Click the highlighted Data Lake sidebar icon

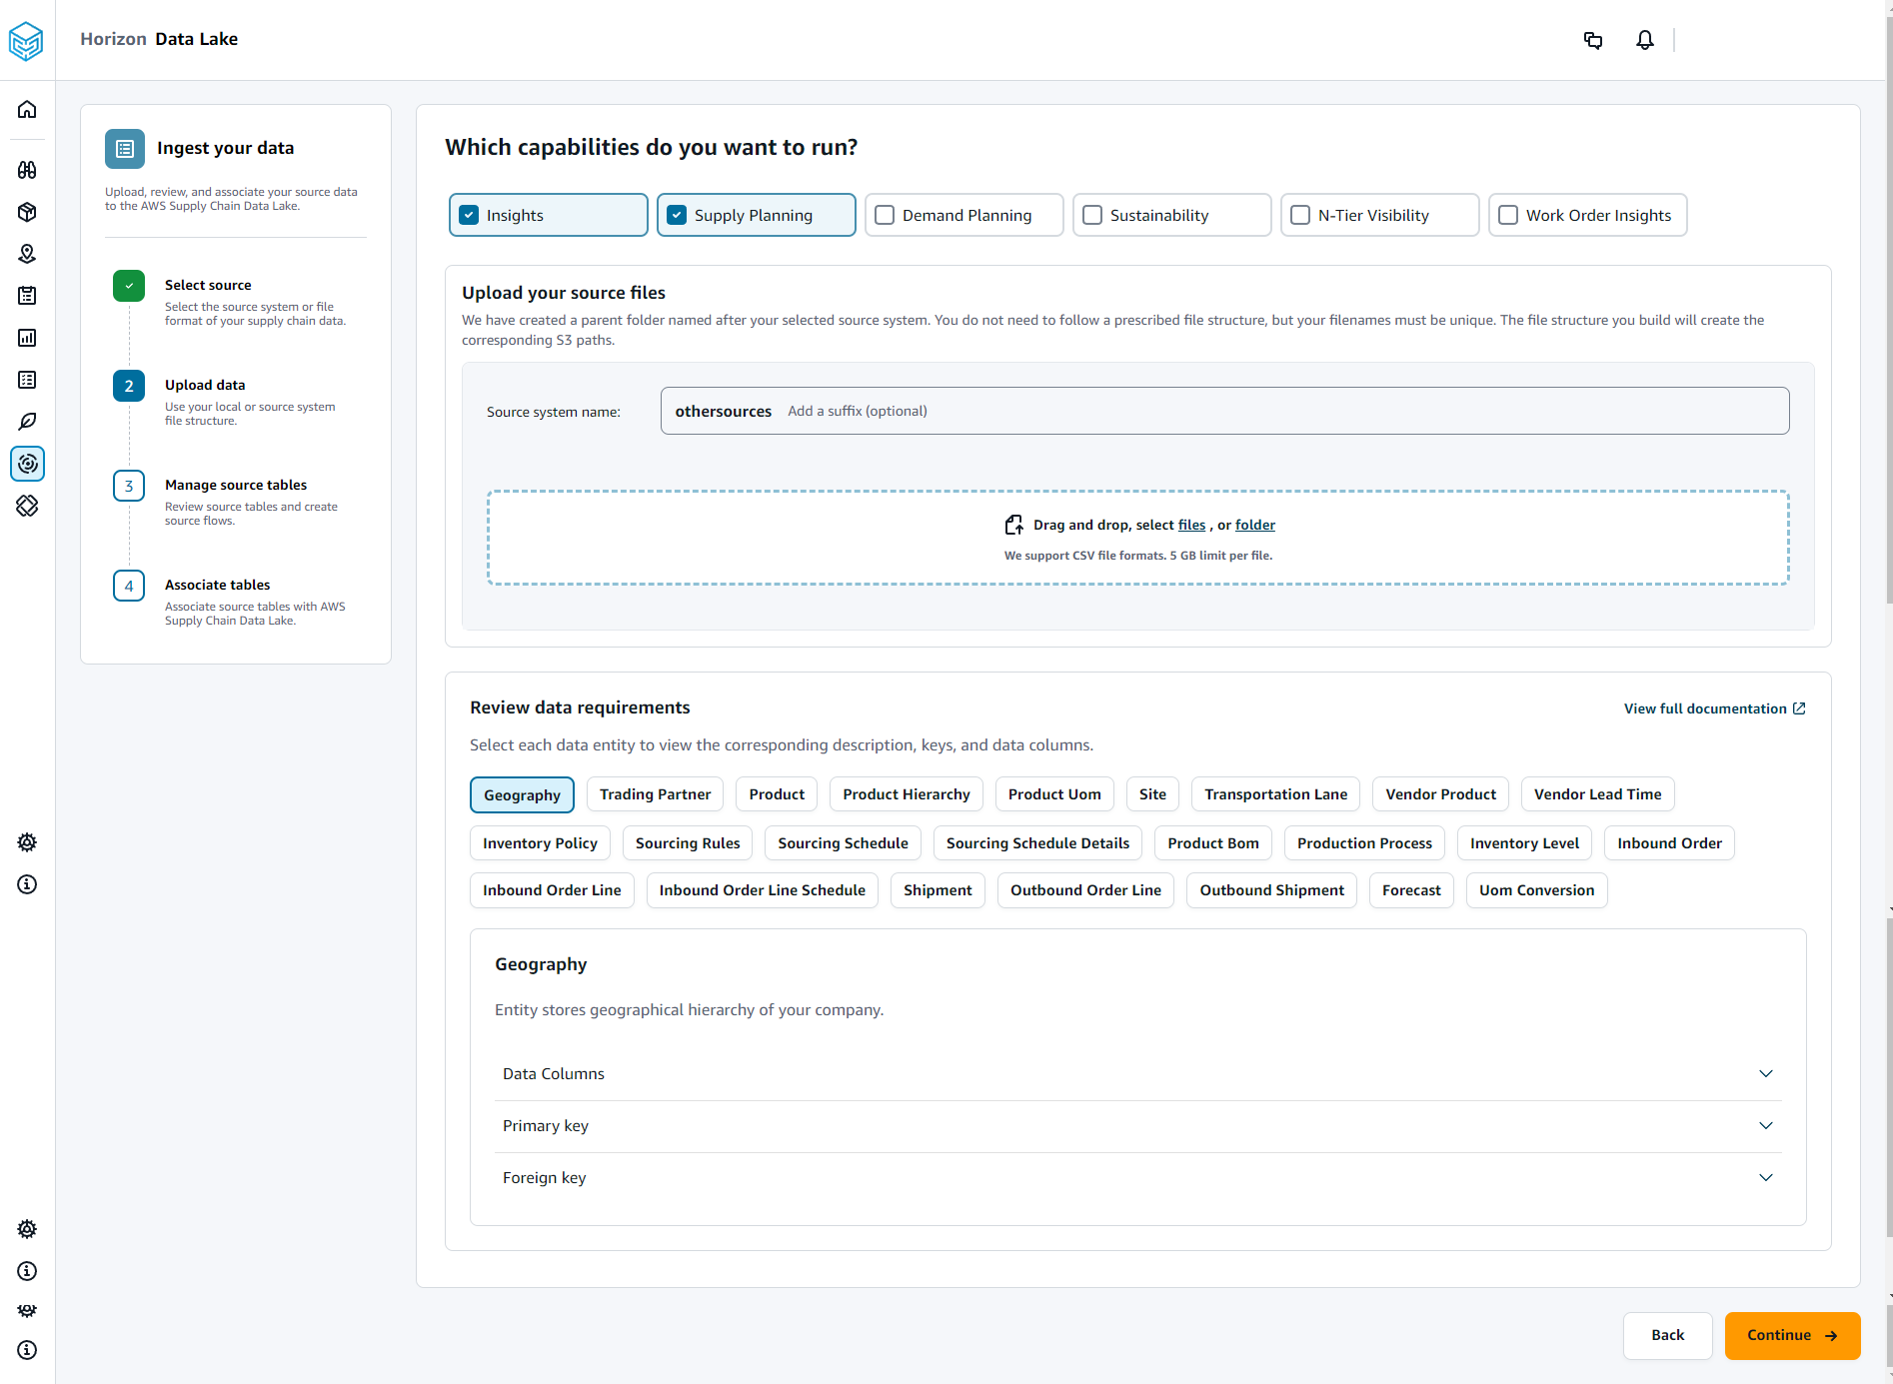(x=27, y=464)
